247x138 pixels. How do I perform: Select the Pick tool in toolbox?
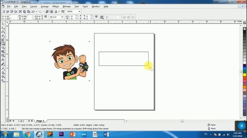3,24
